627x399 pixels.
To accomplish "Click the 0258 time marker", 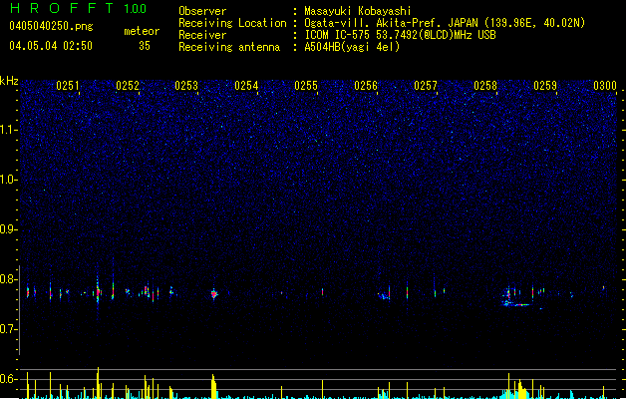I will [x=485, y=86].
